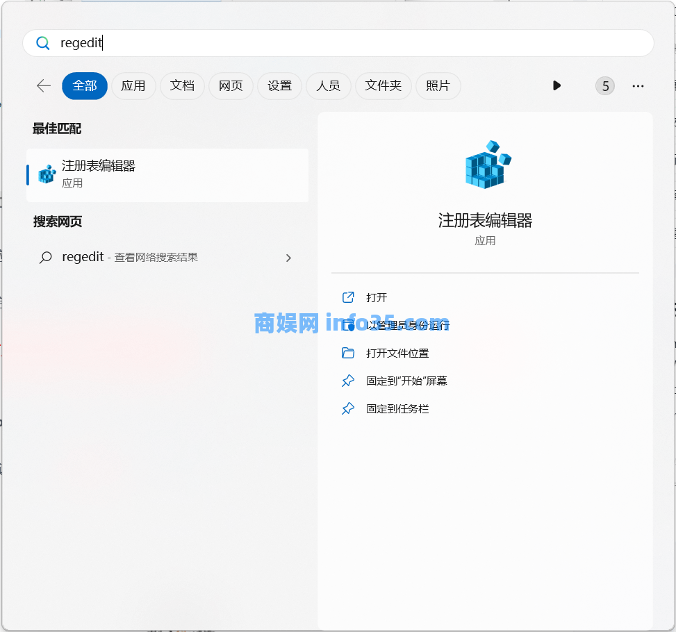Click the 打开文件位置 folder icon

click(x=349, y=353)
